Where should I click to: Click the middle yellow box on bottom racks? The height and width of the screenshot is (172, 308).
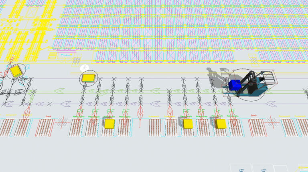point(188,124)
